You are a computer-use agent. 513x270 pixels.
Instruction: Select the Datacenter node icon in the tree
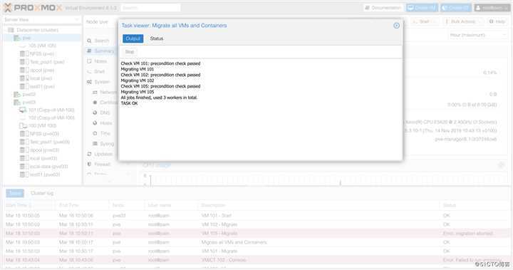click(11, 30)
